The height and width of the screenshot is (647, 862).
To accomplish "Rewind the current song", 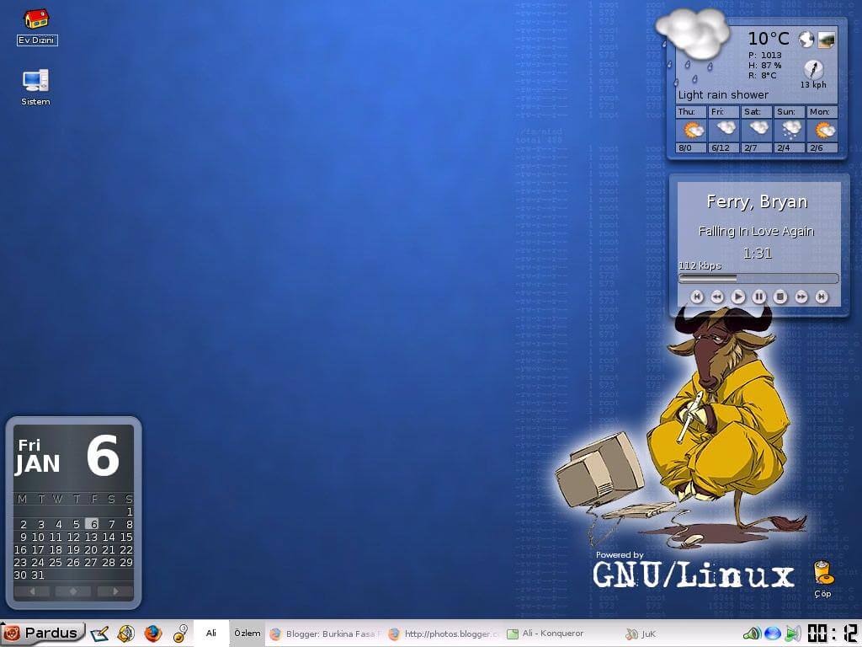I will pyautogui.click(x=717, y=297).
